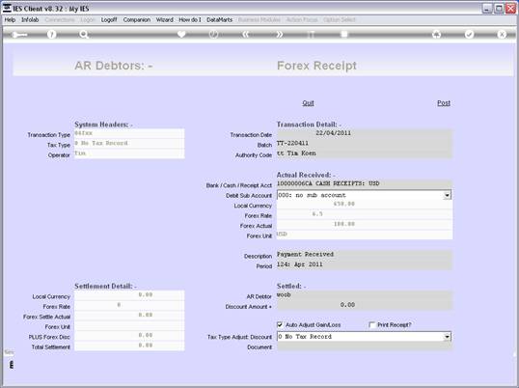Expand the Debit Sub Account dropdown

pos(448,195)
